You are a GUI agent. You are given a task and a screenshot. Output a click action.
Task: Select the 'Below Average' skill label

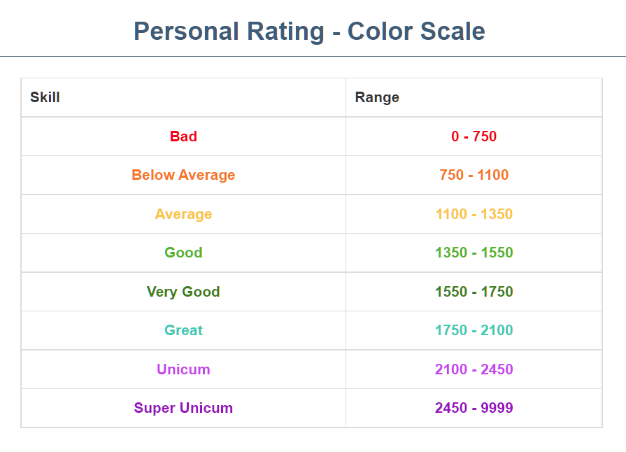coord(183,175)
